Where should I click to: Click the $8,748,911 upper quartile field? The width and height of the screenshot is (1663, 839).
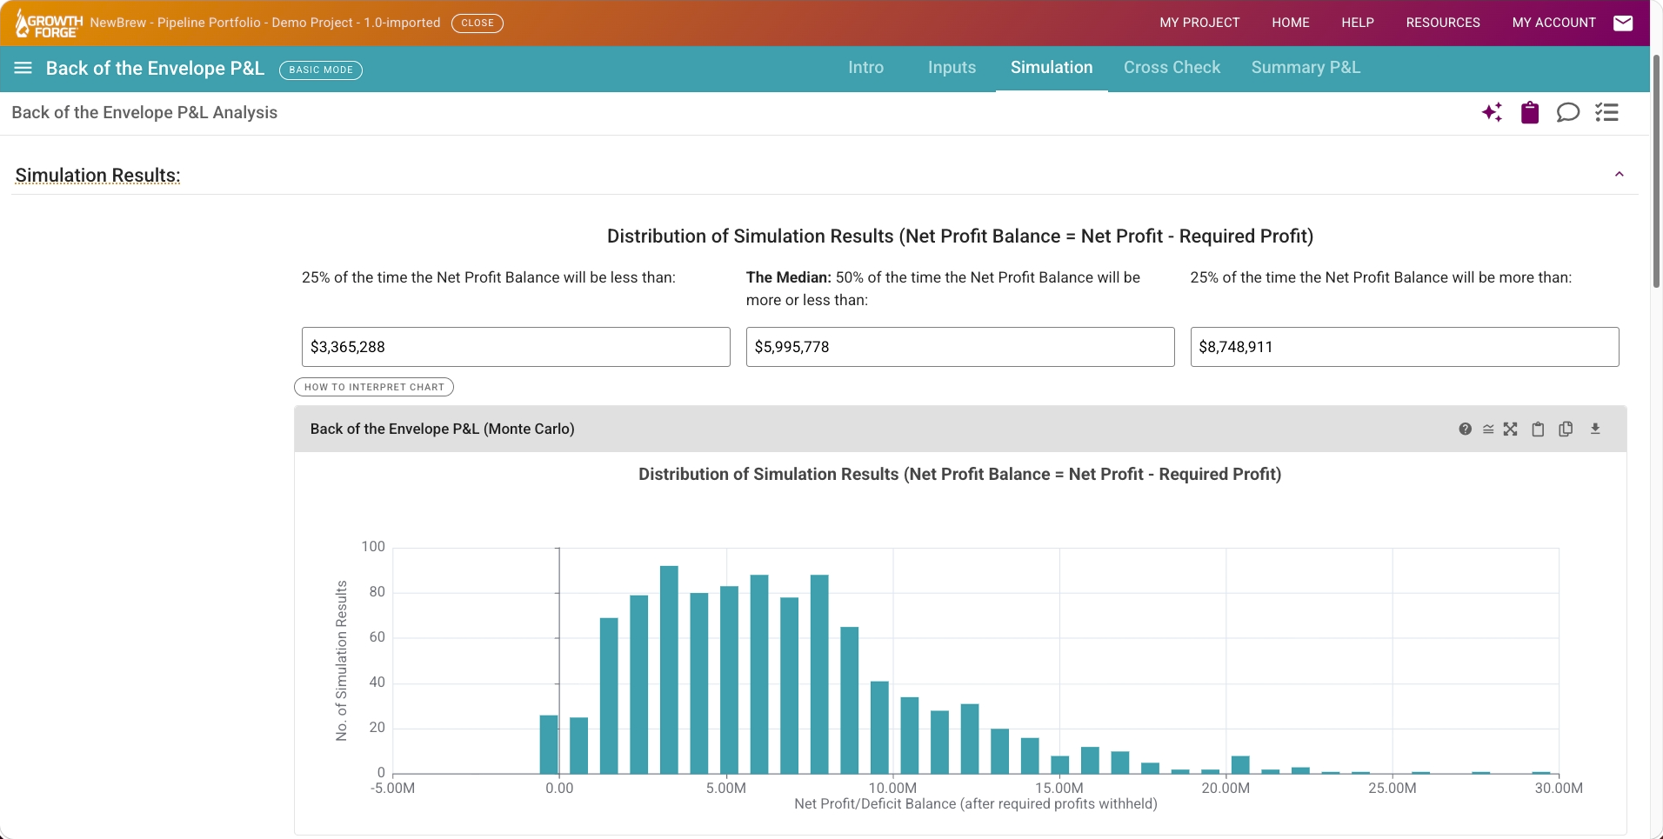point(1405,347)
